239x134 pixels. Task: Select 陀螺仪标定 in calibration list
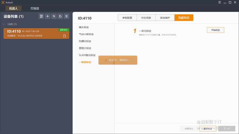pos(85,41)
